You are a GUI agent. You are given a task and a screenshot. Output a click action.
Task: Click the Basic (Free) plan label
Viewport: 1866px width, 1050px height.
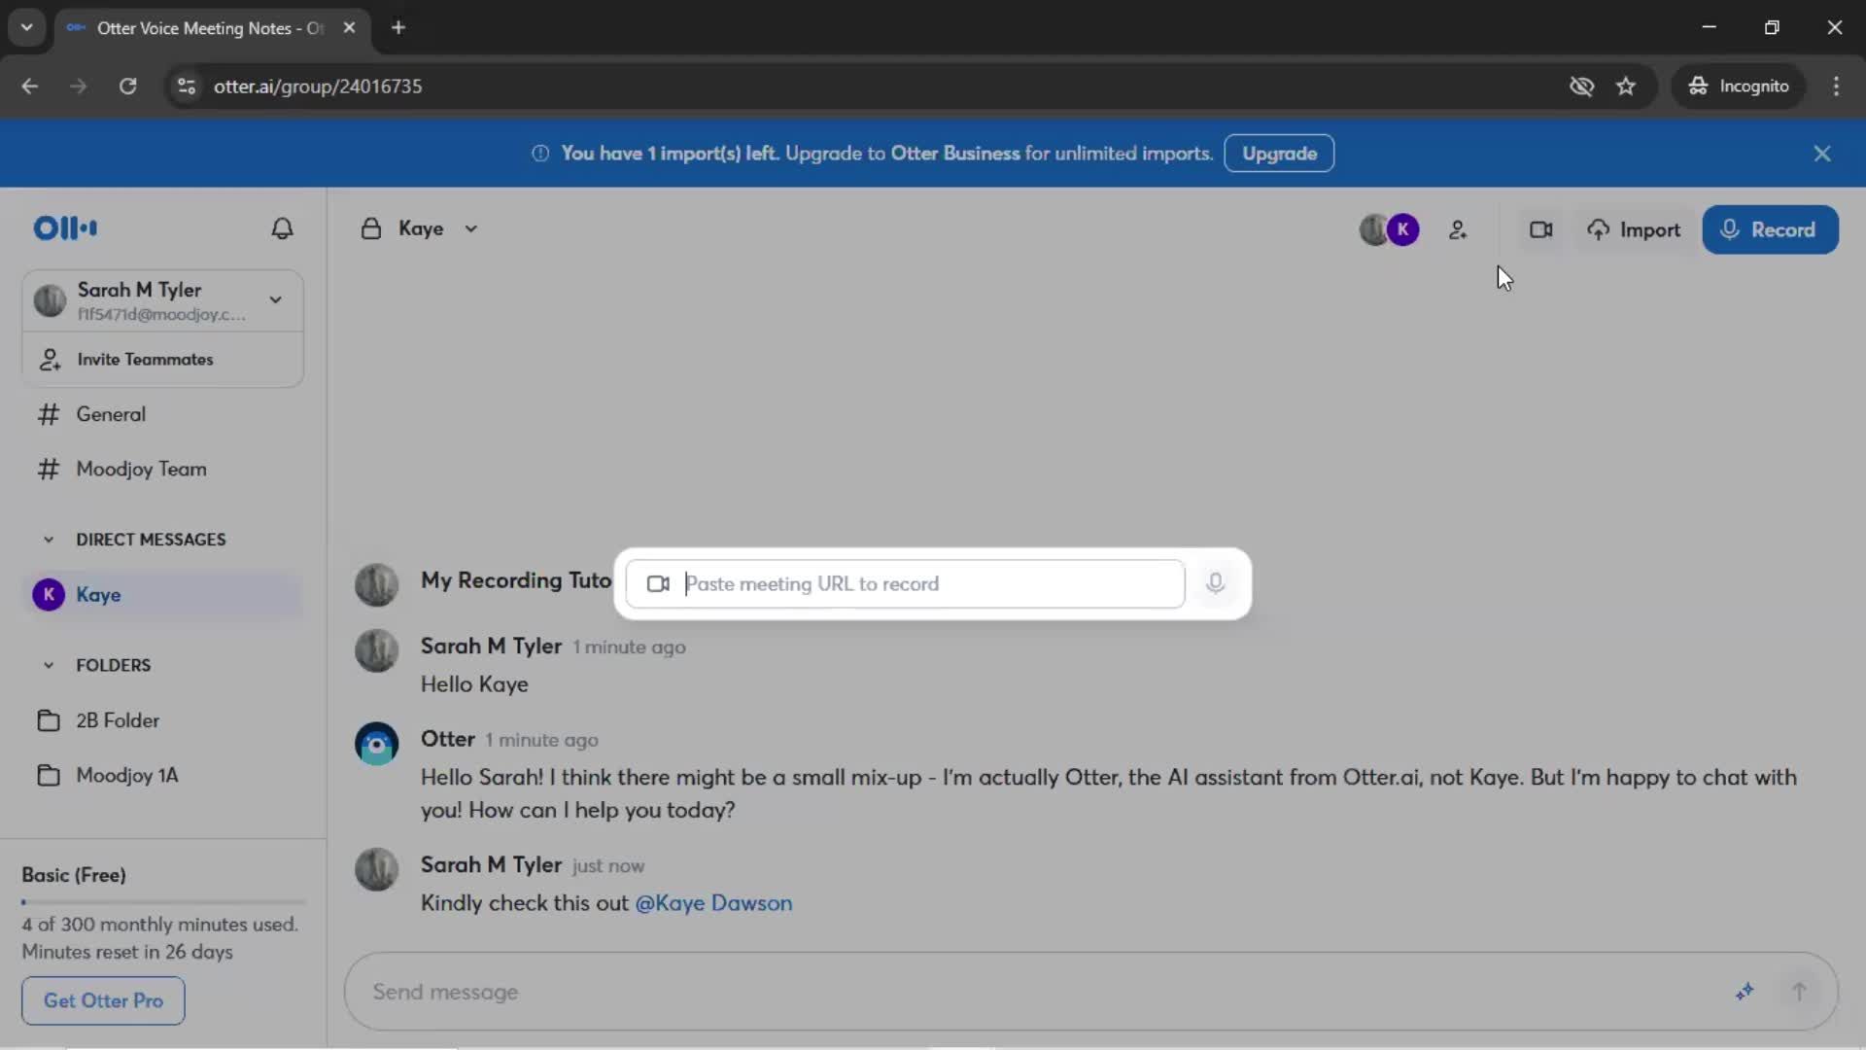(74, 875)
